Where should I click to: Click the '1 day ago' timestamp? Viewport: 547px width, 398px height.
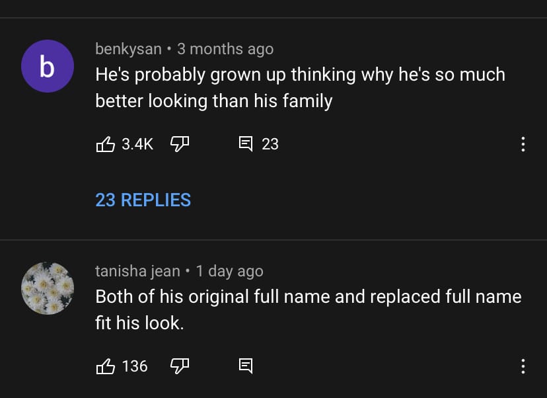click(x=229, y=271)
